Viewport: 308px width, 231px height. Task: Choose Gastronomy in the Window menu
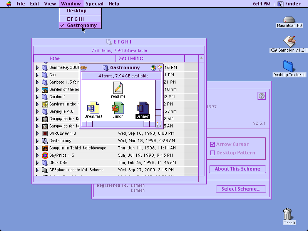pyautogui.click(x=80, y=25)
